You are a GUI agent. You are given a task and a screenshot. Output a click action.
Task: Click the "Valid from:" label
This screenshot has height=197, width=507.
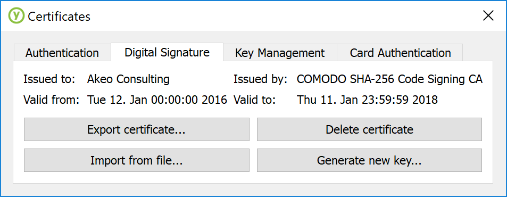52,100
